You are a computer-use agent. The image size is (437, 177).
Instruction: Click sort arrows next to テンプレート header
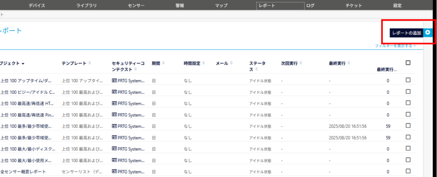click(x=90, y=63)
